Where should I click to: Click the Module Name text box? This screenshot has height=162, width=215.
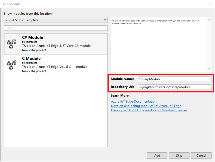coord(174,79)
